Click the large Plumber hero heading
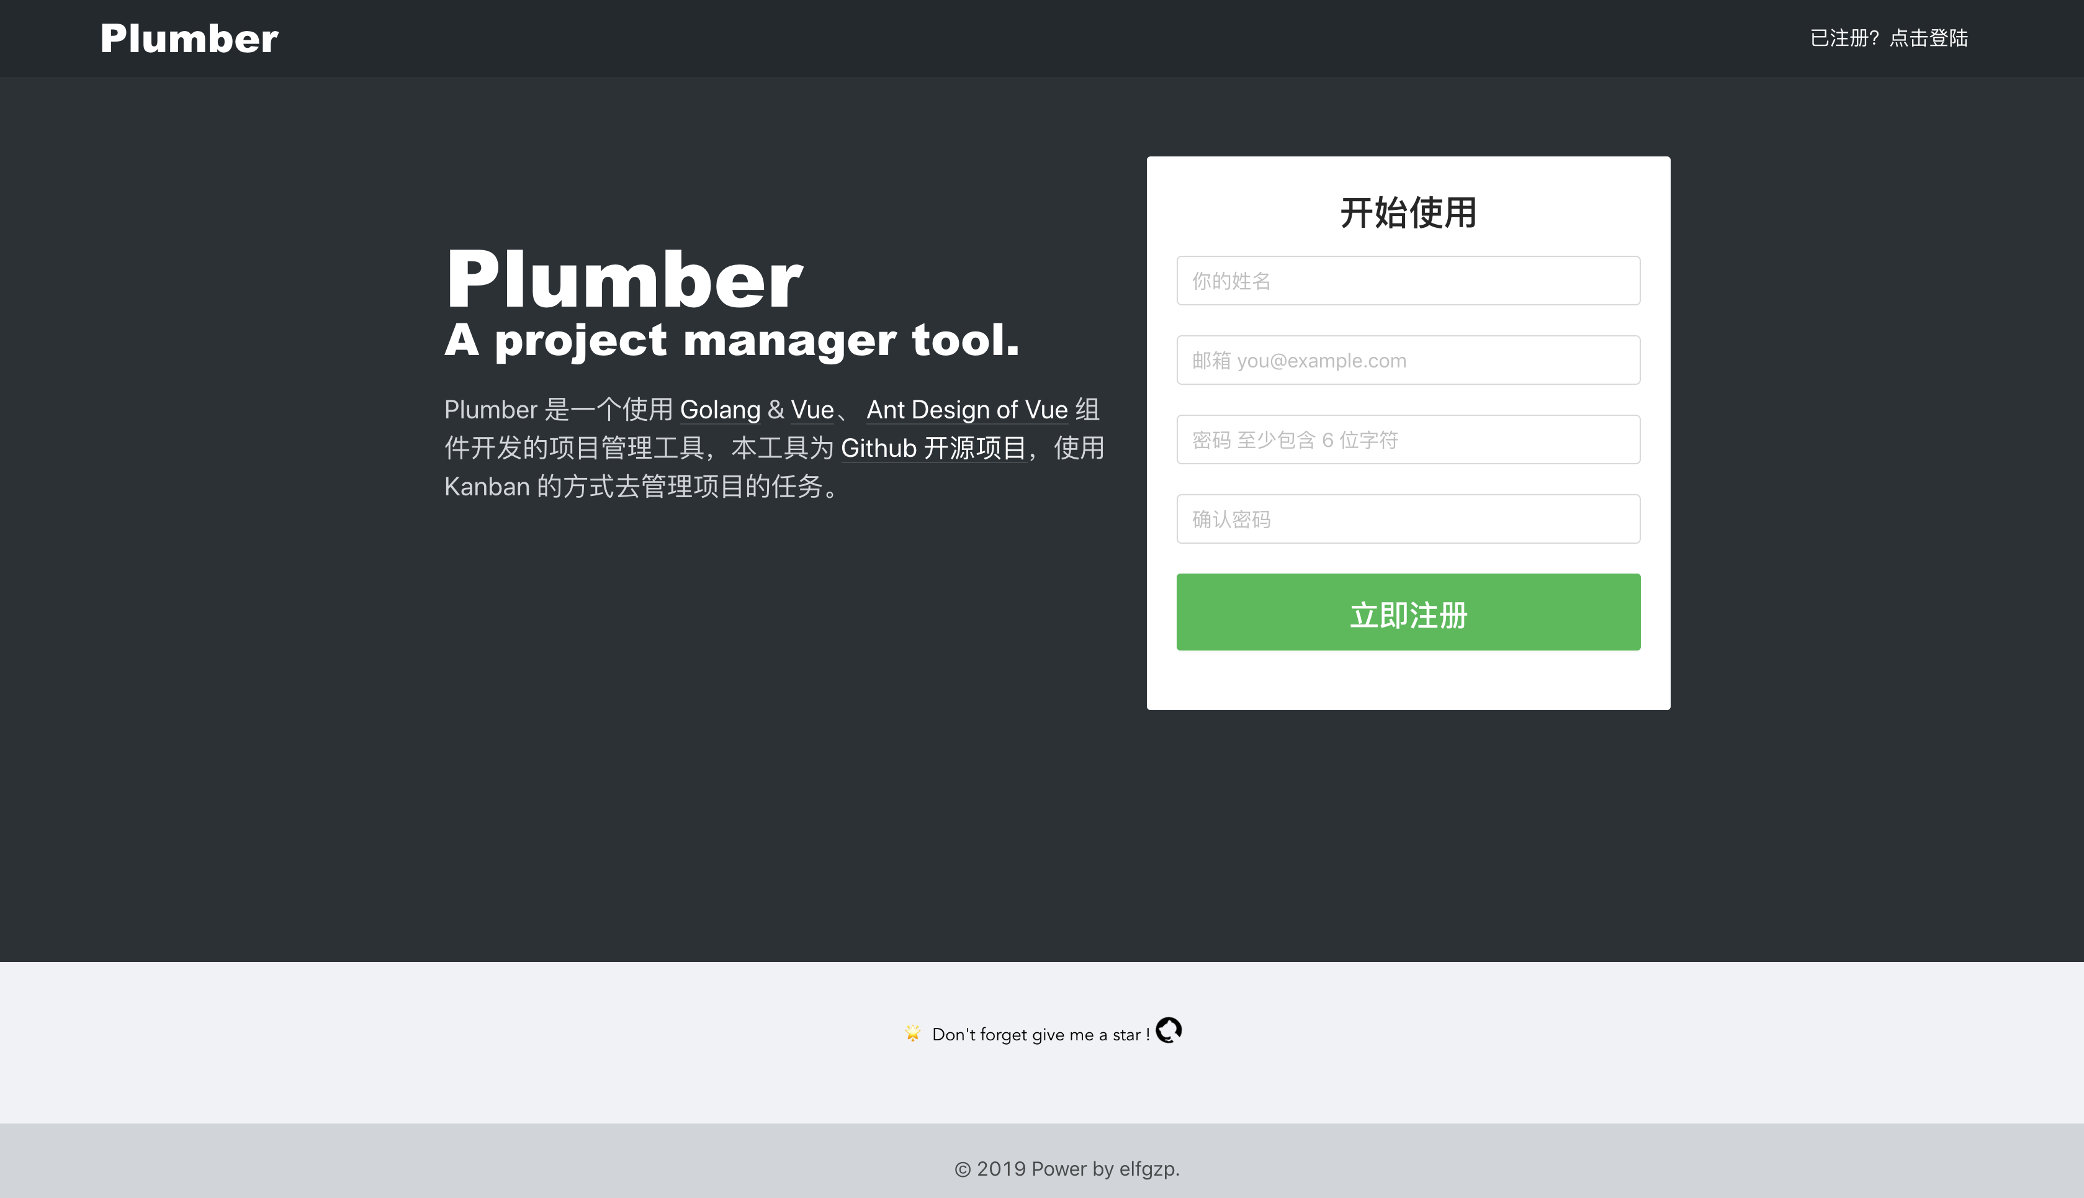2084x1198 pixels. pos(623,280)
